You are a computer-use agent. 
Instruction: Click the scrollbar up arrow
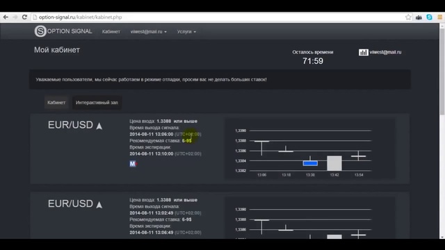point(442,26)
